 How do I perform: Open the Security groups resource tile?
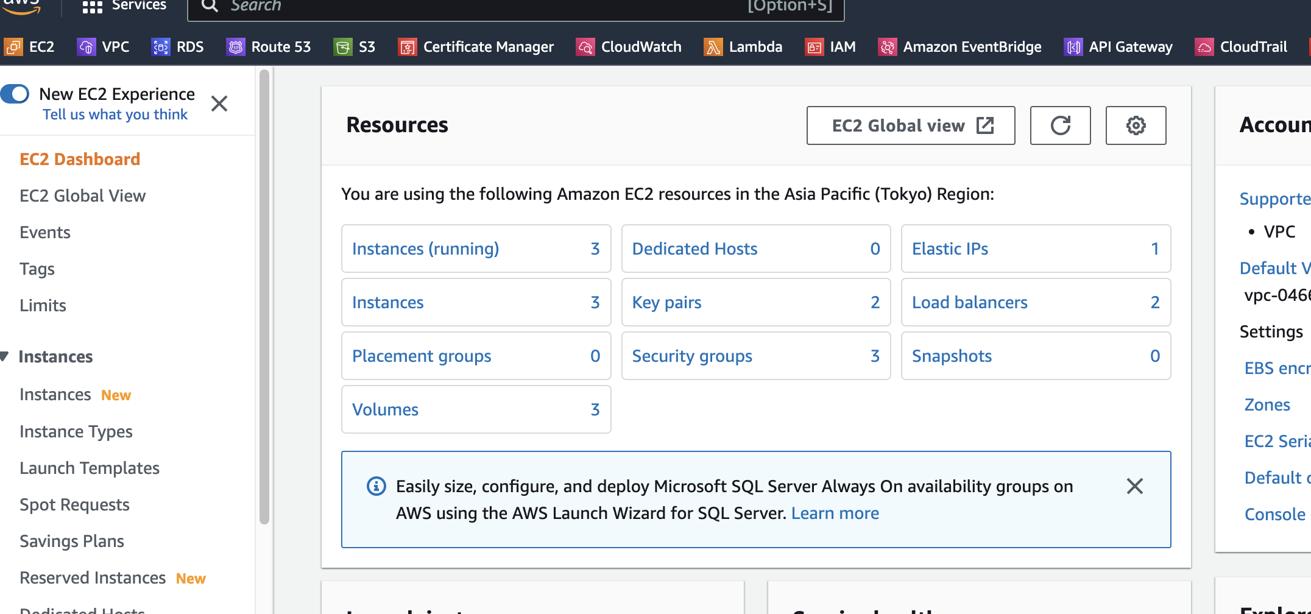(692, 356)
